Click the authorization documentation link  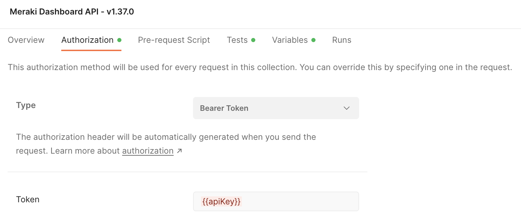tap(148, 151)
